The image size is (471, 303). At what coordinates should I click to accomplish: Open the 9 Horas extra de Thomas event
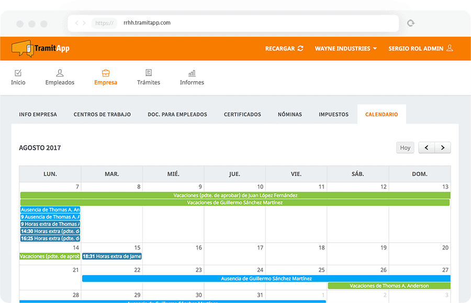[x=50, y=224]
